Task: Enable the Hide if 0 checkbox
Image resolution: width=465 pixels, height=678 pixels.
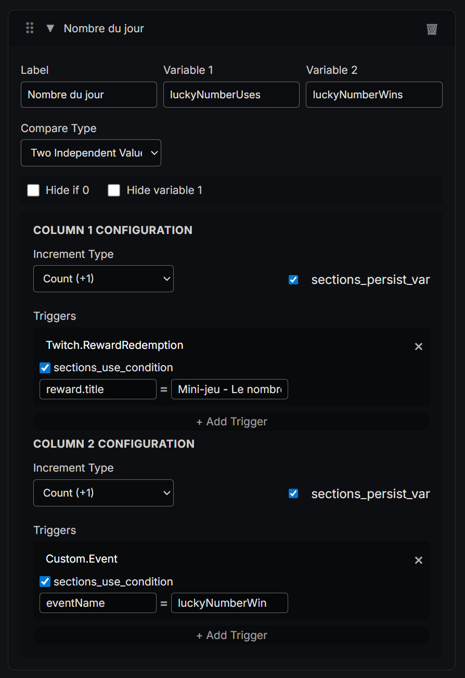Action: (34, 190)
